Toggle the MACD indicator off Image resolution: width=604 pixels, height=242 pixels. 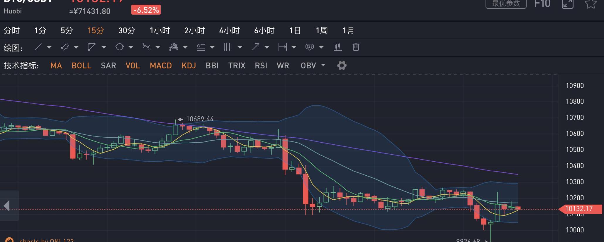point(161,65)
